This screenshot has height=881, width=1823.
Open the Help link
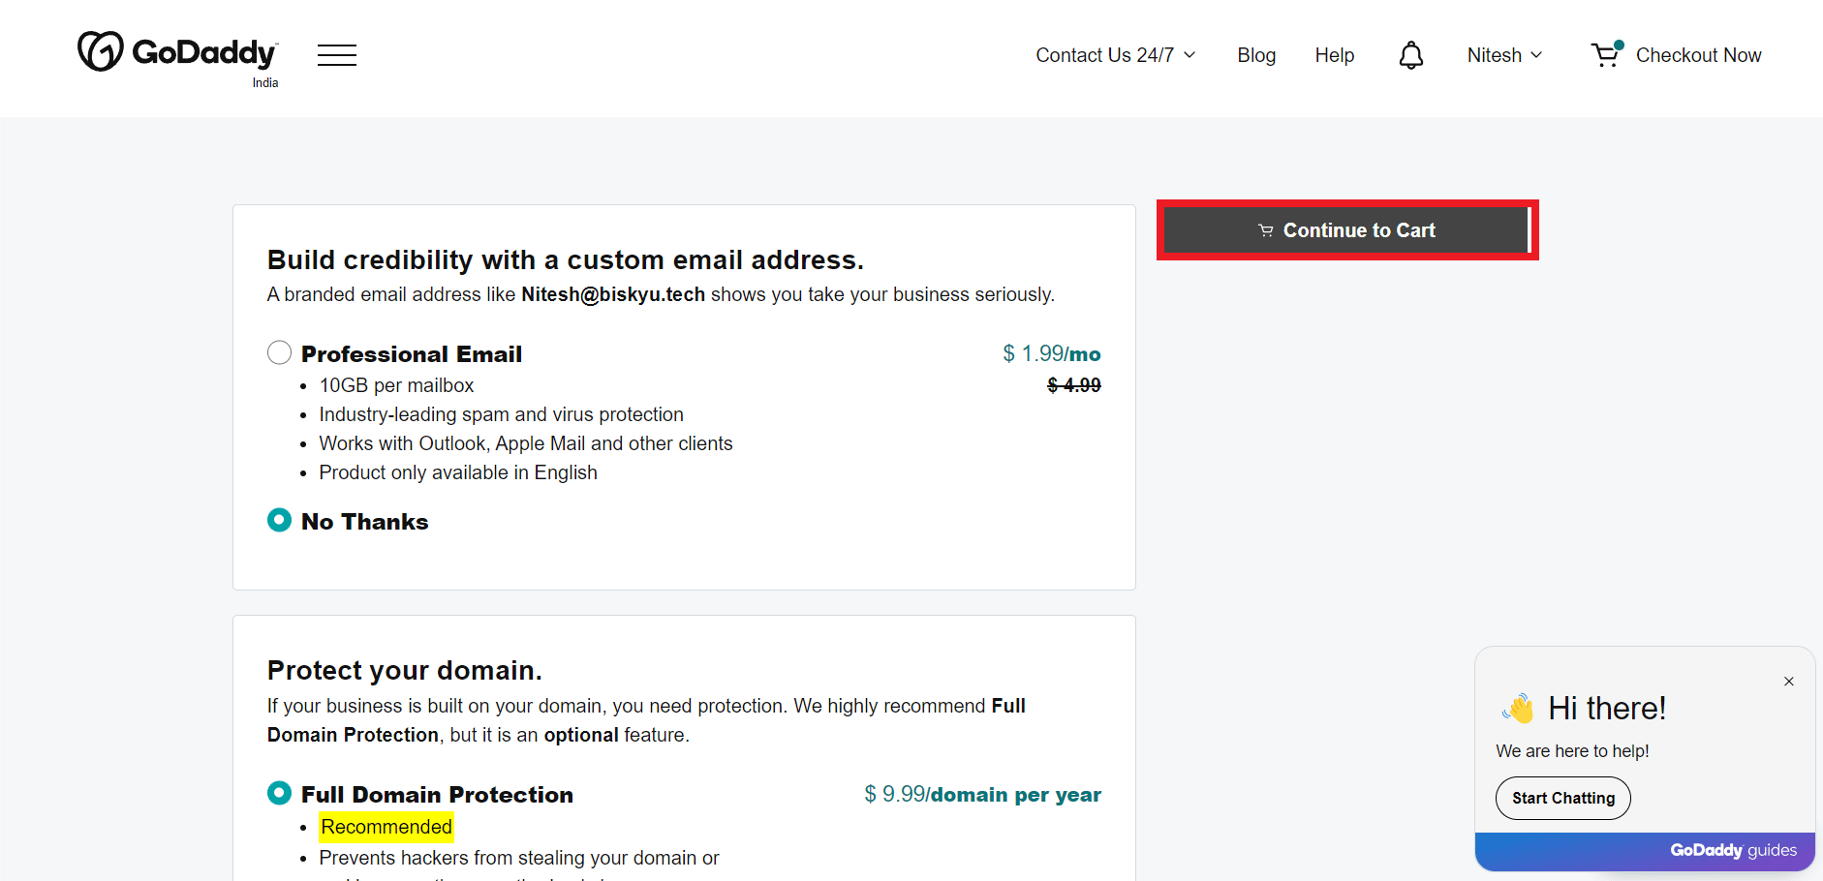1334,55
